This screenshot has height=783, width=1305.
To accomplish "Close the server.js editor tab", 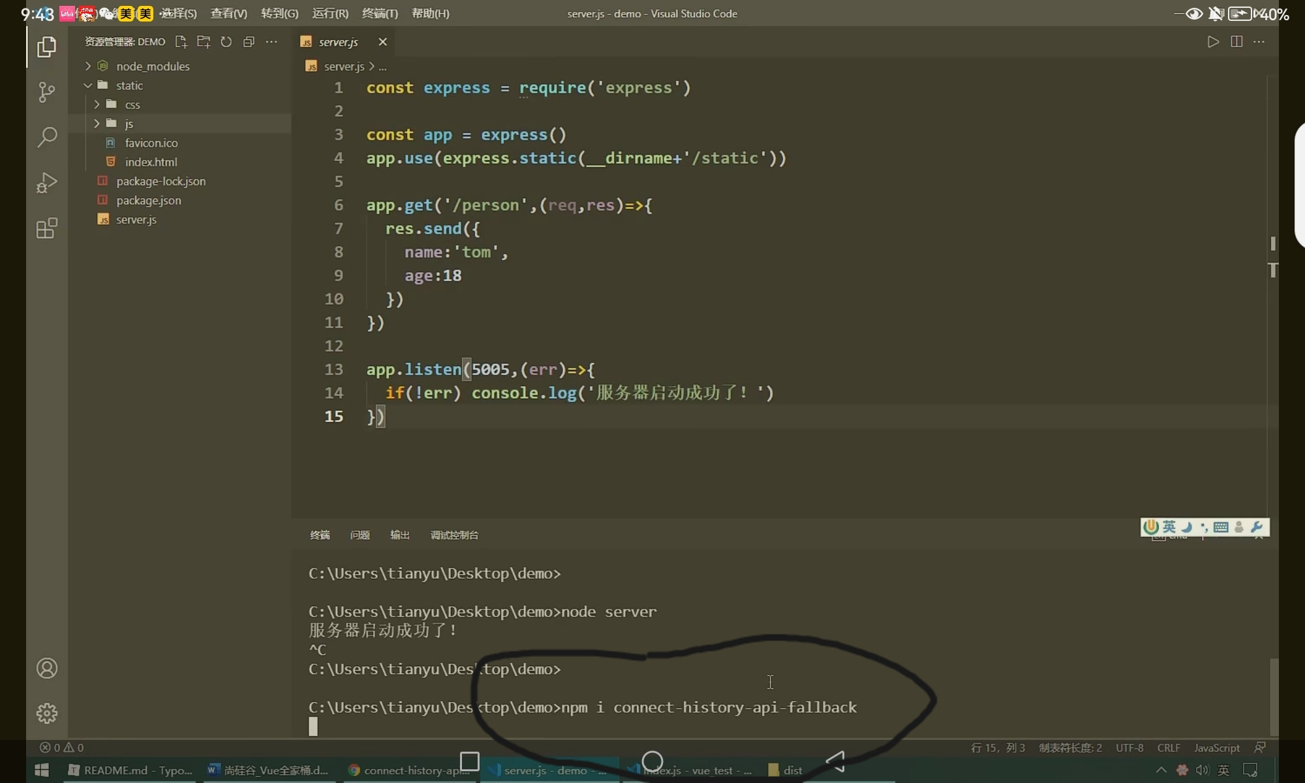I will (x=382, y=42).
